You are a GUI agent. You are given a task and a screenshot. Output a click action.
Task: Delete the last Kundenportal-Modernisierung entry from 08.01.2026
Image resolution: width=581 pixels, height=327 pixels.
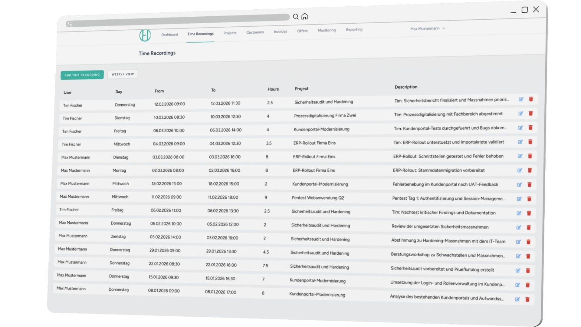pyautogui.click(x=528, y=299)
